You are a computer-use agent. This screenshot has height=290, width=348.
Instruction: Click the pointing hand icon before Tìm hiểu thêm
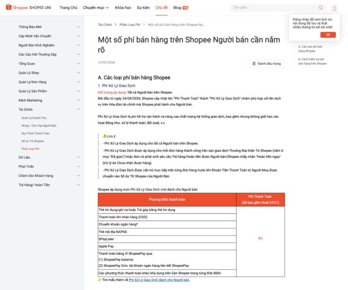pos(100,280)
